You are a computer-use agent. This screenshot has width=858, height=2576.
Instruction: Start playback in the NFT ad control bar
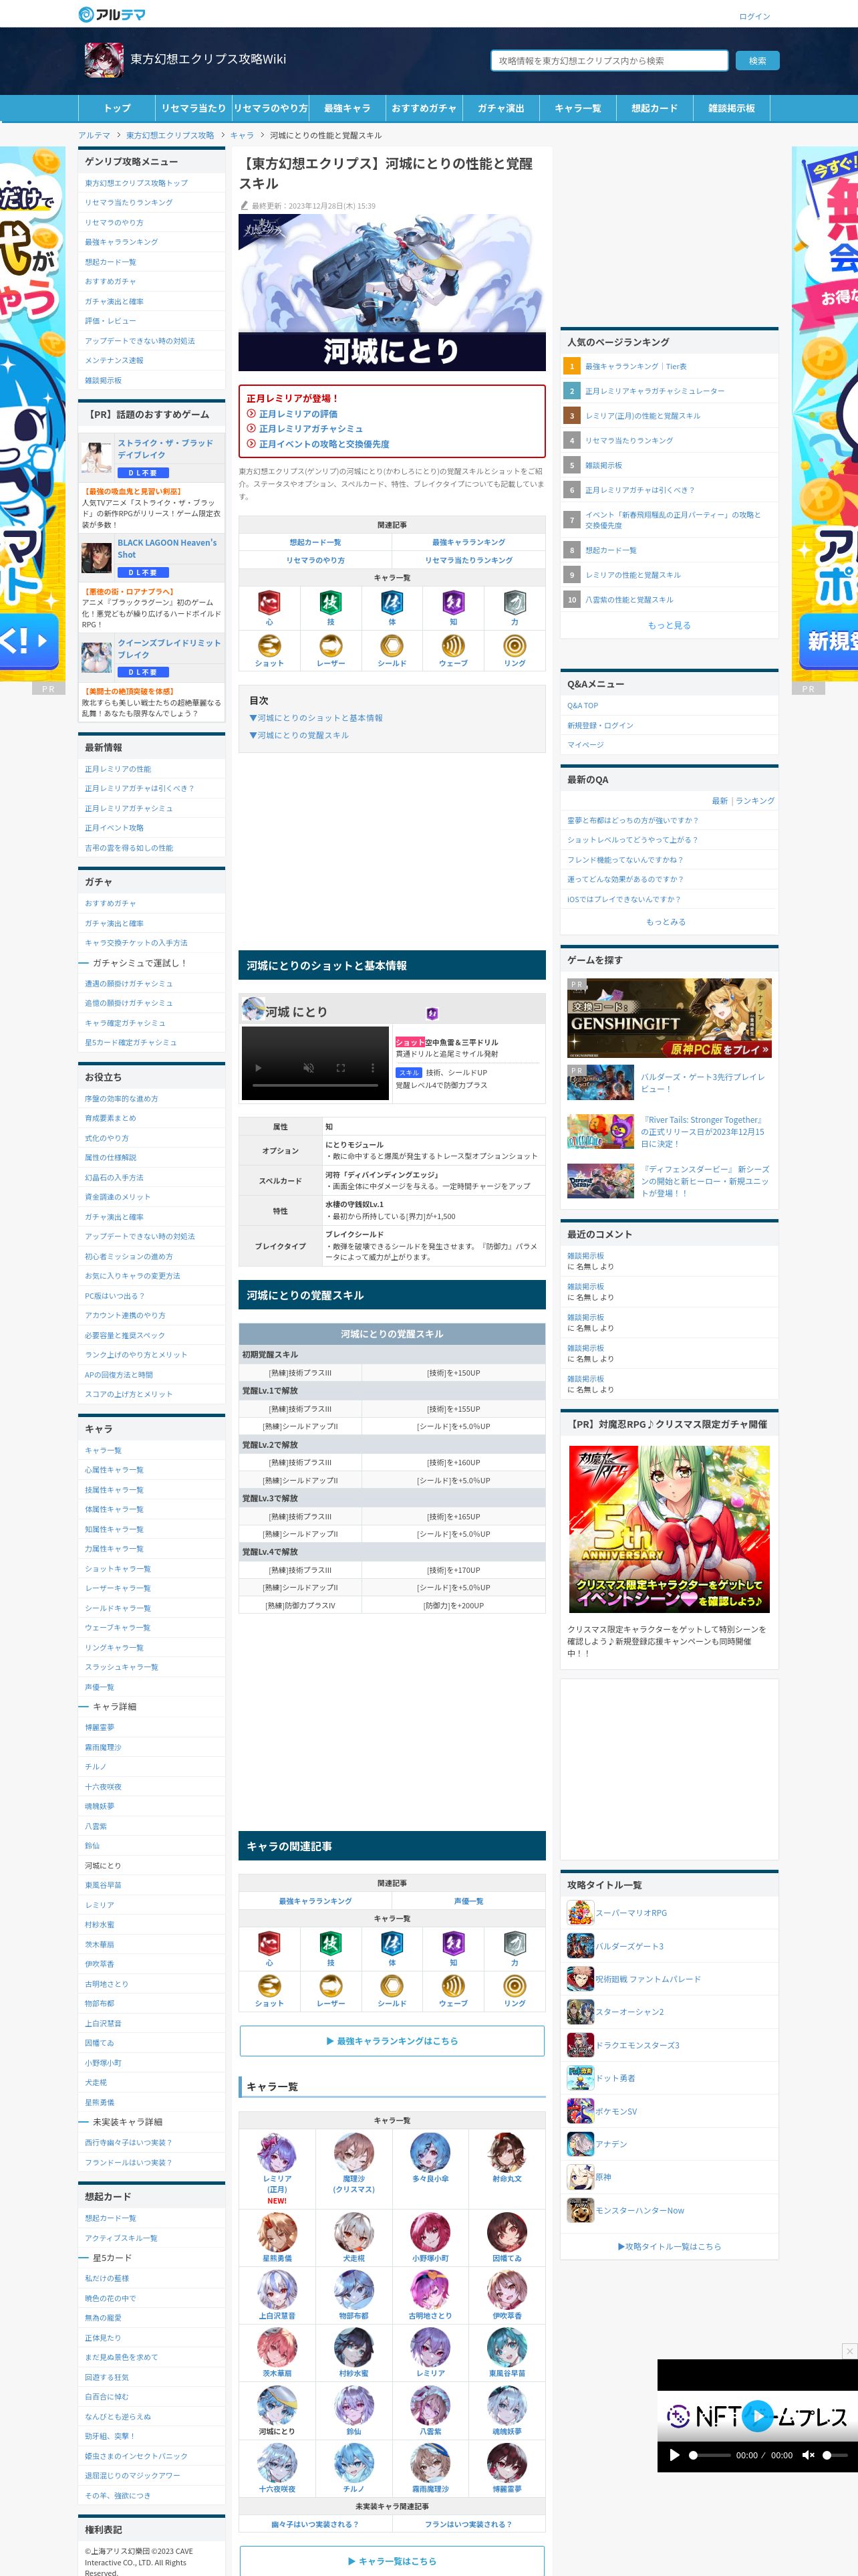(x=674, y=2455)
